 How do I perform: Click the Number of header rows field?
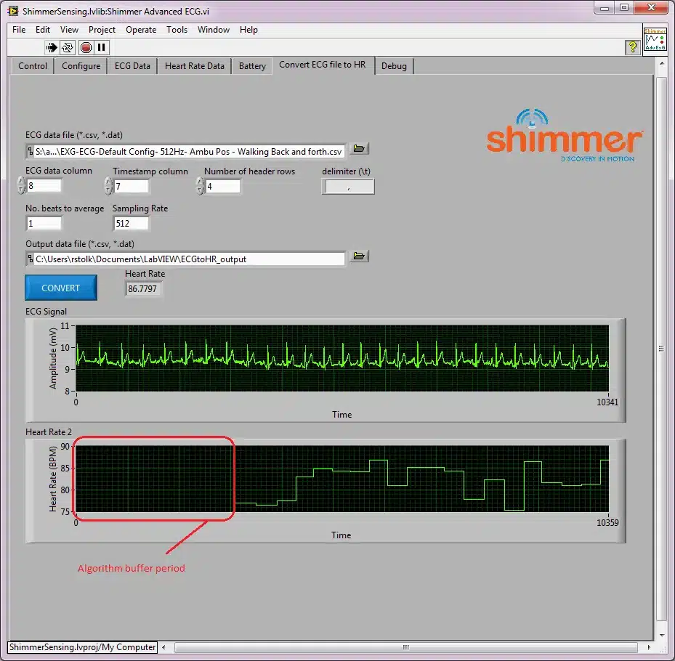(x=223, y=187)
